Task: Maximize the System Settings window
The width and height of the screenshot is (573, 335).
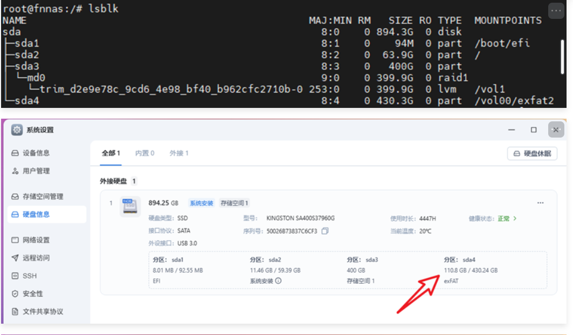Action: (x=534, y=130)
